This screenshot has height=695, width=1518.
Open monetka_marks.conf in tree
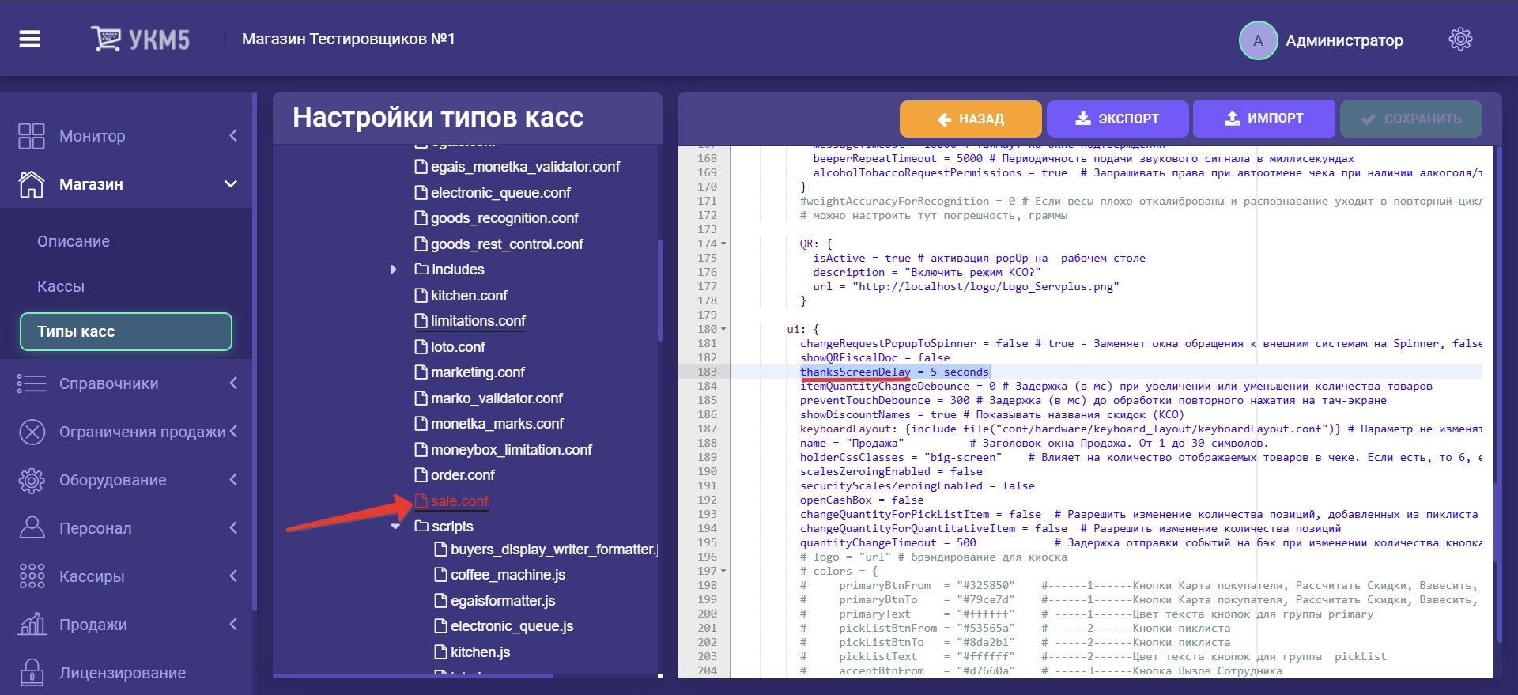(497, 424)
